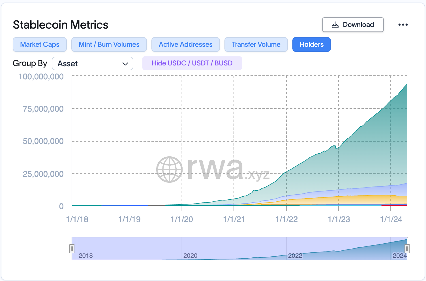Switch to Mint / Burn Volumes
This screenshot has width=426, height=281.
(x=109, y=44)
